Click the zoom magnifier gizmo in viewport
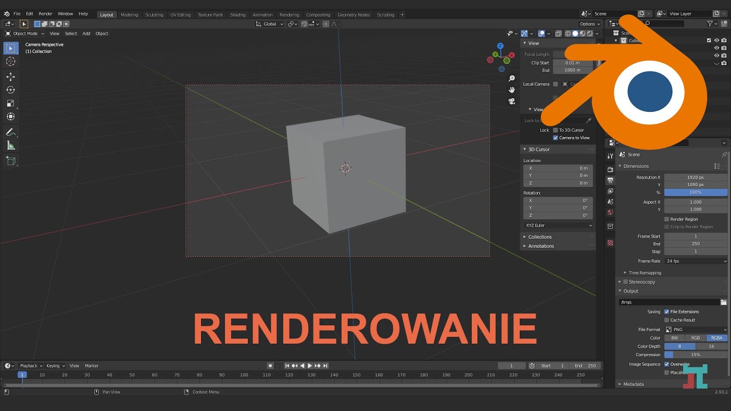The height and width of the screenshot is (411, 731). (x=512, y=78)
